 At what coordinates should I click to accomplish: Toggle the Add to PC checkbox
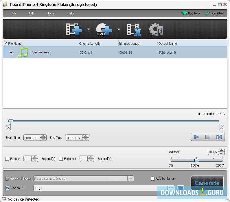7,188
